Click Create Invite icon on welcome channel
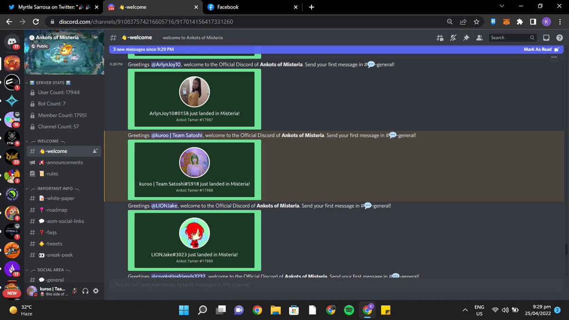The image size is (569, 320). pos(95,151)
